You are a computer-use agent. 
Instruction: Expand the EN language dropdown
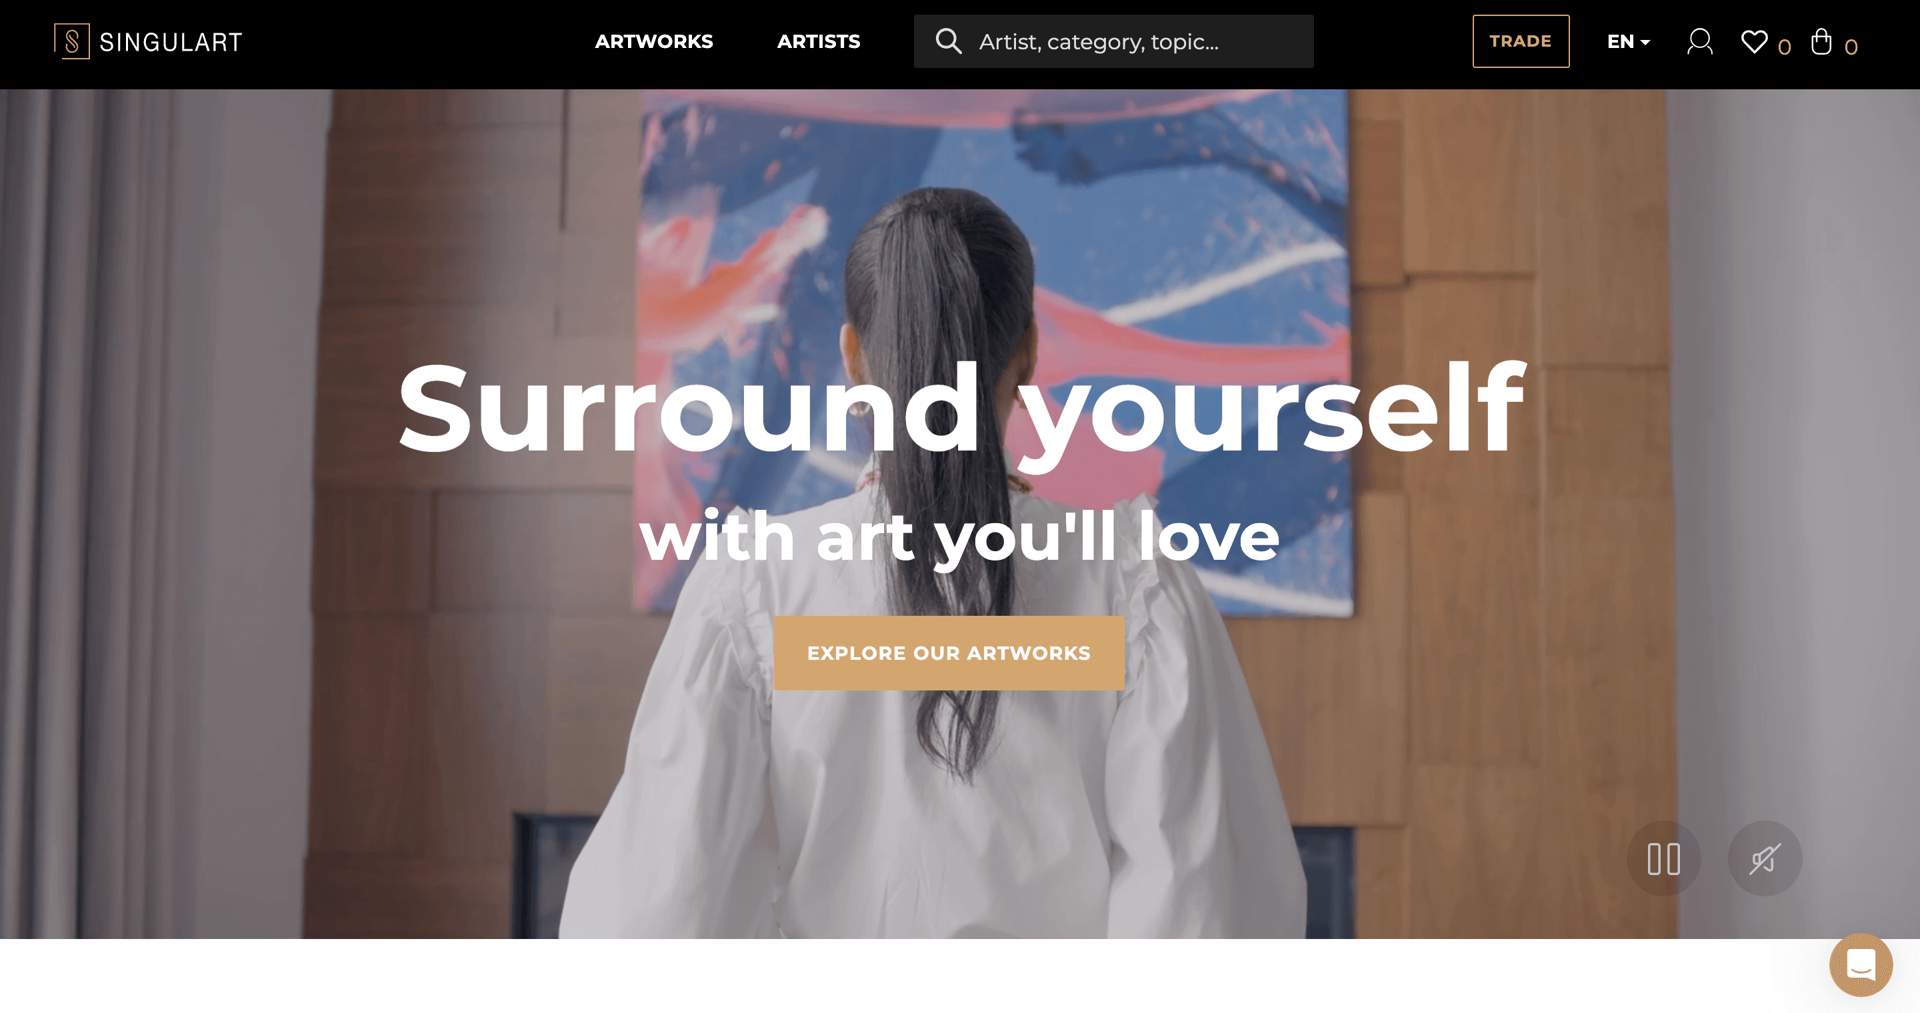tap(1629, 42)
